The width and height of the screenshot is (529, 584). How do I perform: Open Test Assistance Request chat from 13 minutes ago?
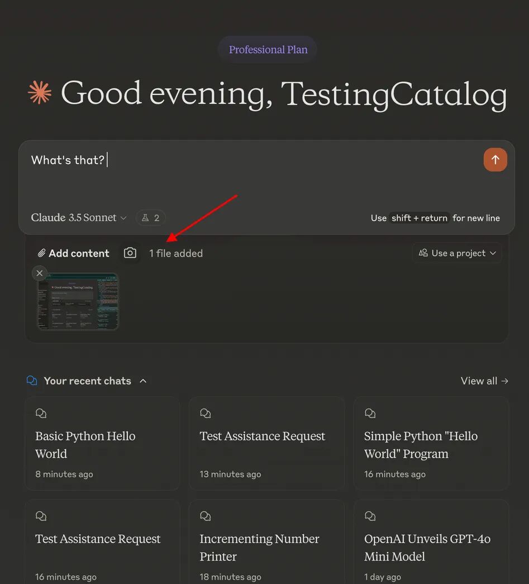(x=266, y=443)
